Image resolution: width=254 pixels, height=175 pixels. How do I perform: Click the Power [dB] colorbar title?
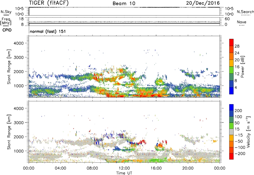click(x=242, y=67)
